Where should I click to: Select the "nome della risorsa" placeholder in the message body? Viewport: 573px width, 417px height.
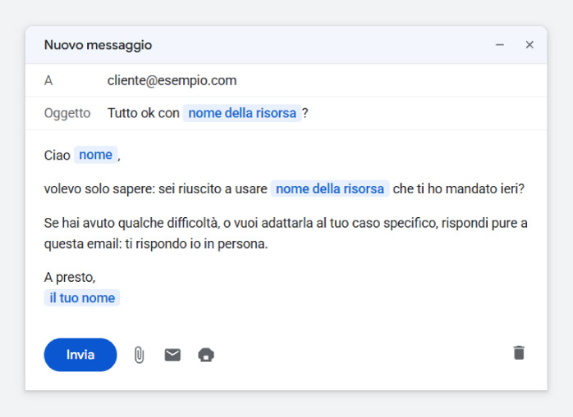(x=330, y=188)
